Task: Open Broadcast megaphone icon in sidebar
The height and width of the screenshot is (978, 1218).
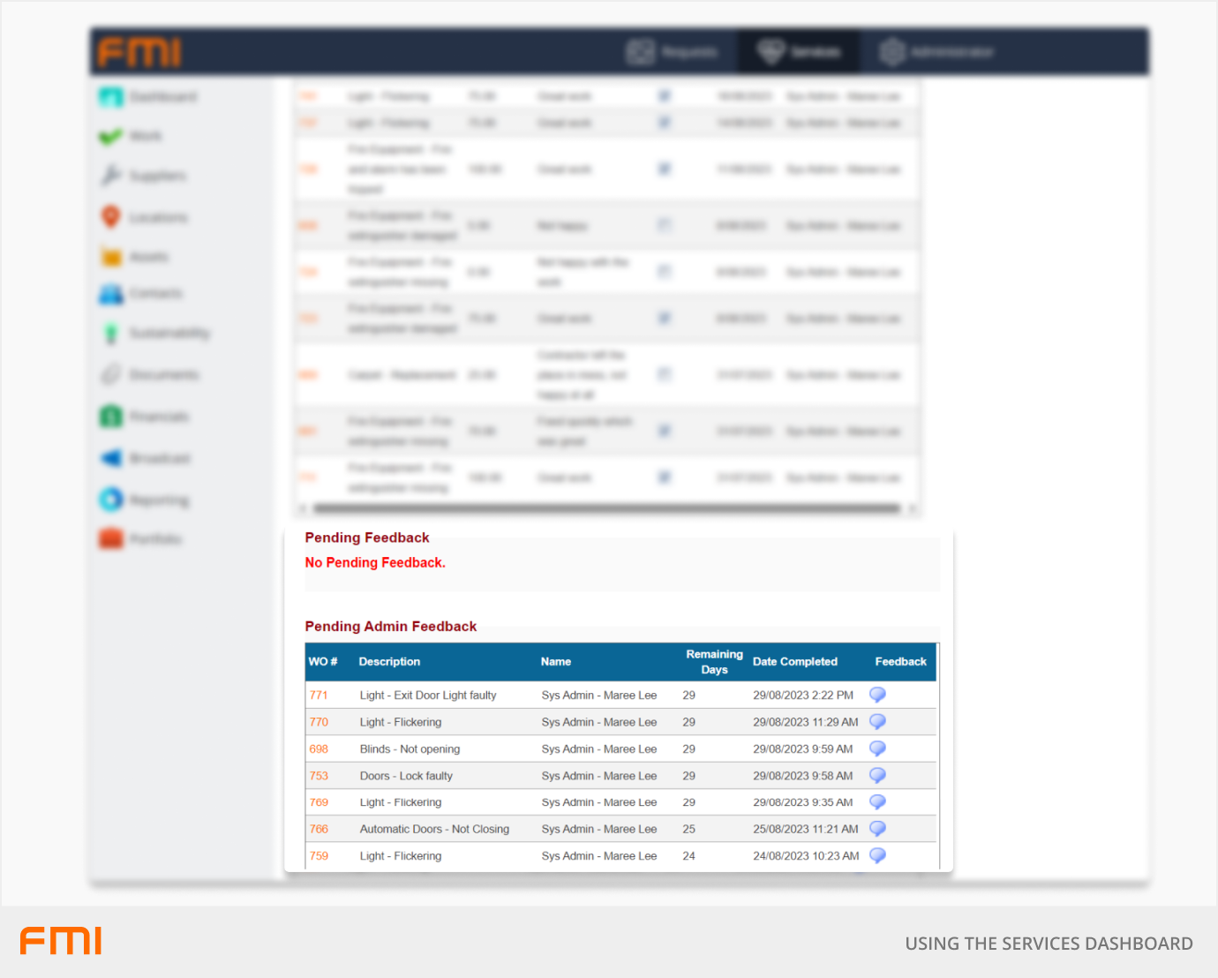Action: (x=111, y=458)
